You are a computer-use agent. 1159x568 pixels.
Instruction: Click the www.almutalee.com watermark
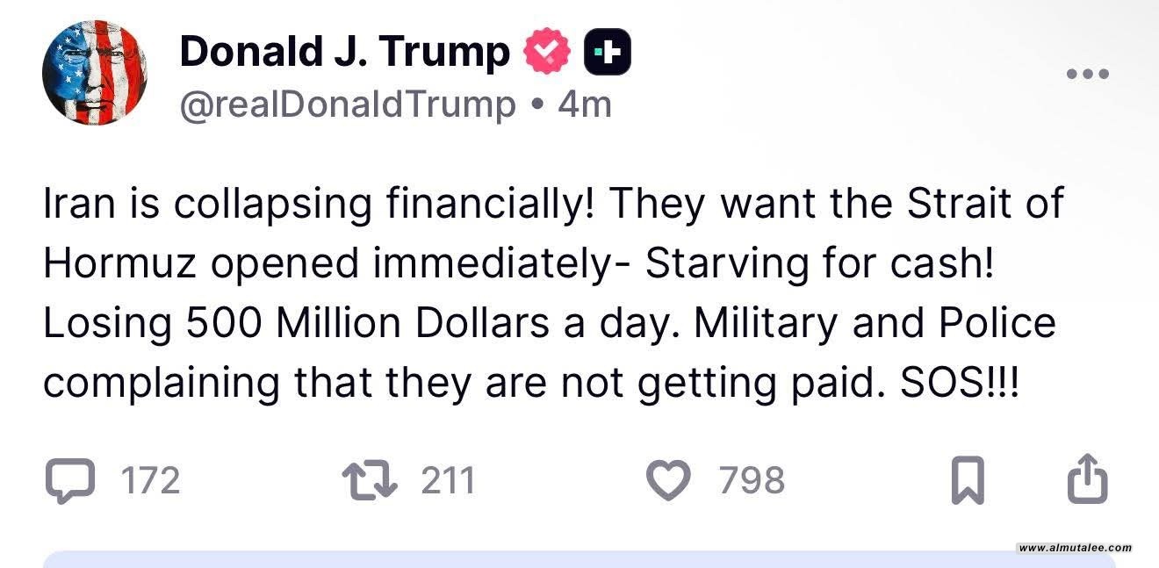coord(1075,548)
